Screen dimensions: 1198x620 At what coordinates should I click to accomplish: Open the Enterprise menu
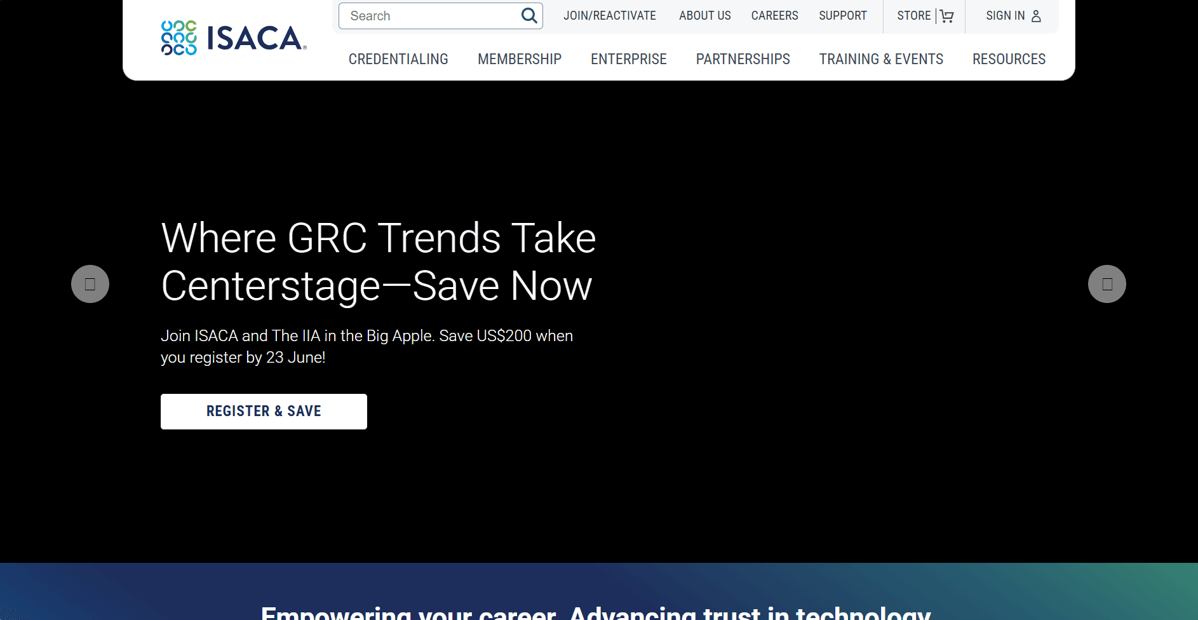click(x=629, y=59)
